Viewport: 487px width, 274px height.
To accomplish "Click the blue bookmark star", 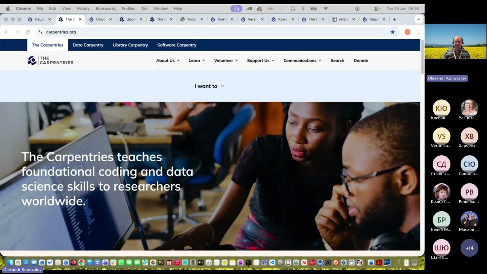I will (393, 32).
